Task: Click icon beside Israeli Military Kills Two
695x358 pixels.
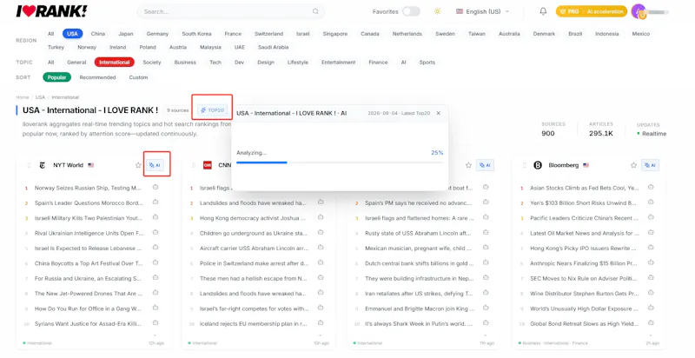Action: tap(156, 217)
